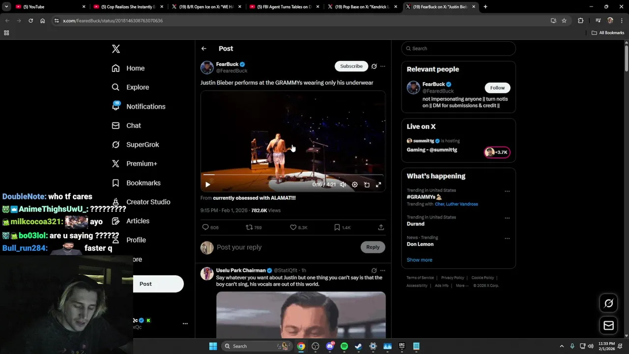Toggle picture-in-picture for the video
Image resolution: width=629 pixels, height=354 pixels.
tap(367, 185)
